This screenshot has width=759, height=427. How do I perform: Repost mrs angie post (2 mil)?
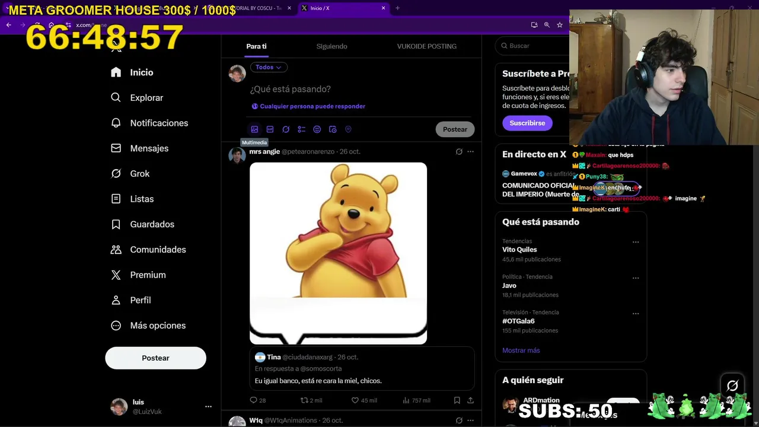pyautogui.click(x=311, y=400)
